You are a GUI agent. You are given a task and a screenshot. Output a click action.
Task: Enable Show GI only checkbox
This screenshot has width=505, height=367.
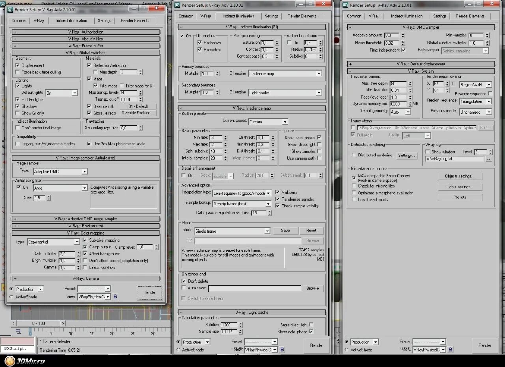18,113
